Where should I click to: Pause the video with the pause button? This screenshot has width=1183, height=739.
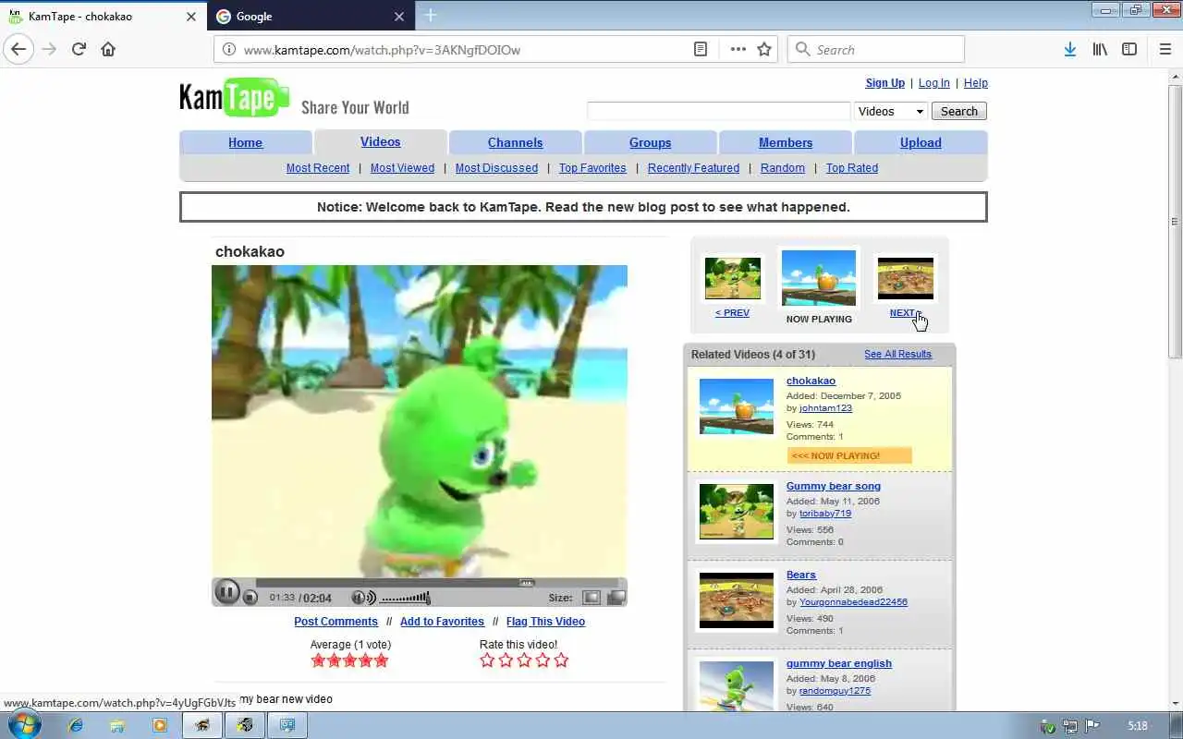[x=226, y=592]
